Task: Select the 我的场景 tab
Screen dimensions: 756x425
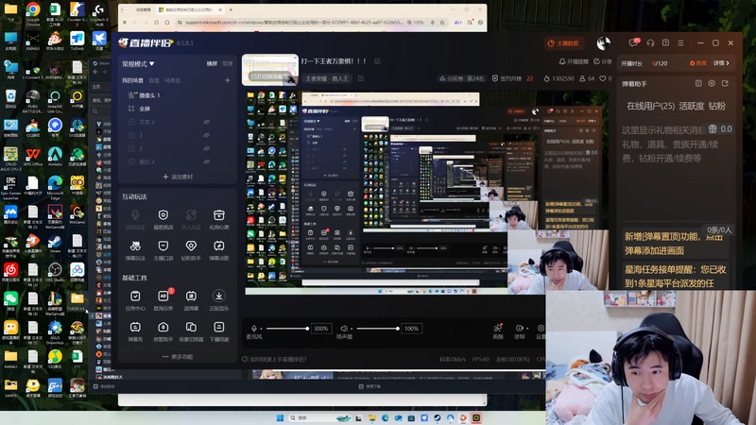Action: [132, 80]
